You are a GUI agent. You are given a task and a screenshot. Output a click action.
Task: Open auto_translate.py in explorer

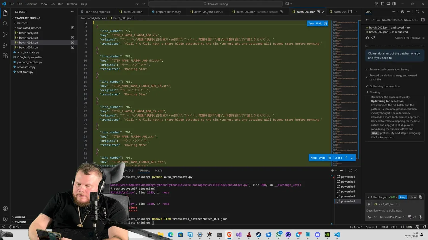click(x=28, y=52)
